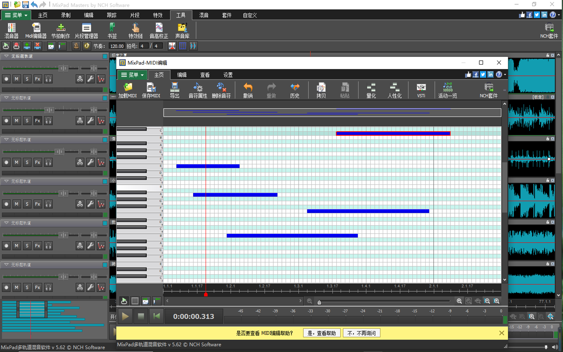Open the 活动一览 event list icon
563x352 pixels.
pos(448,90)
